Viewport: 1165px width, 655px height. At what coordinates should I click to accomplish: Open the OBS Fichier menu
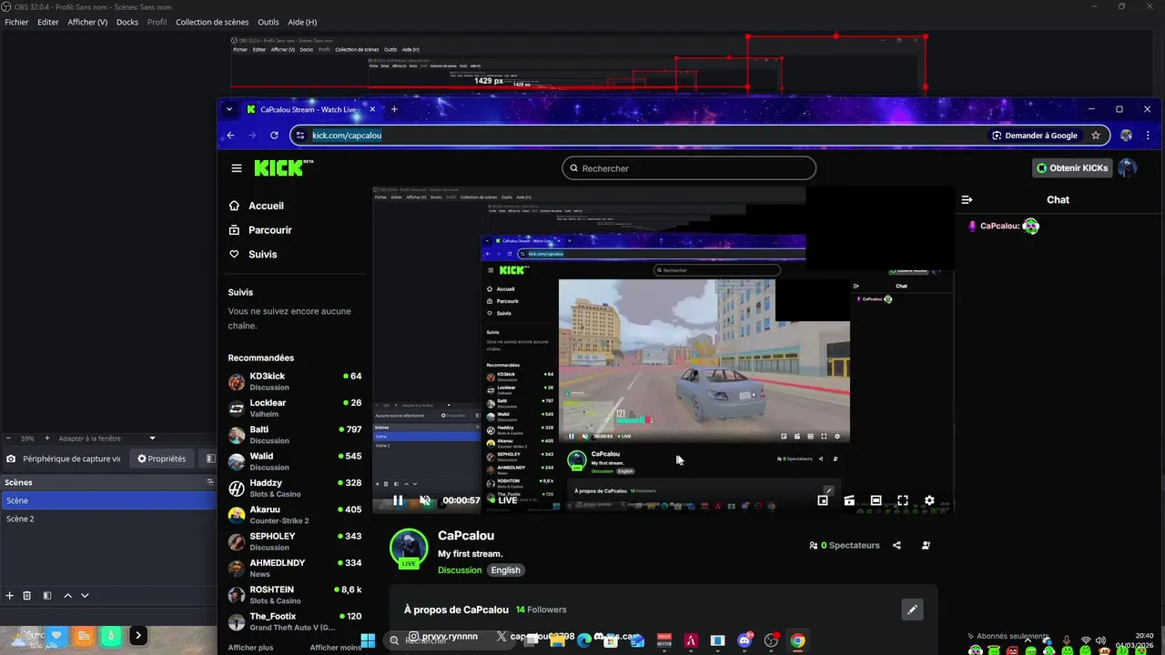coord(16,22)
